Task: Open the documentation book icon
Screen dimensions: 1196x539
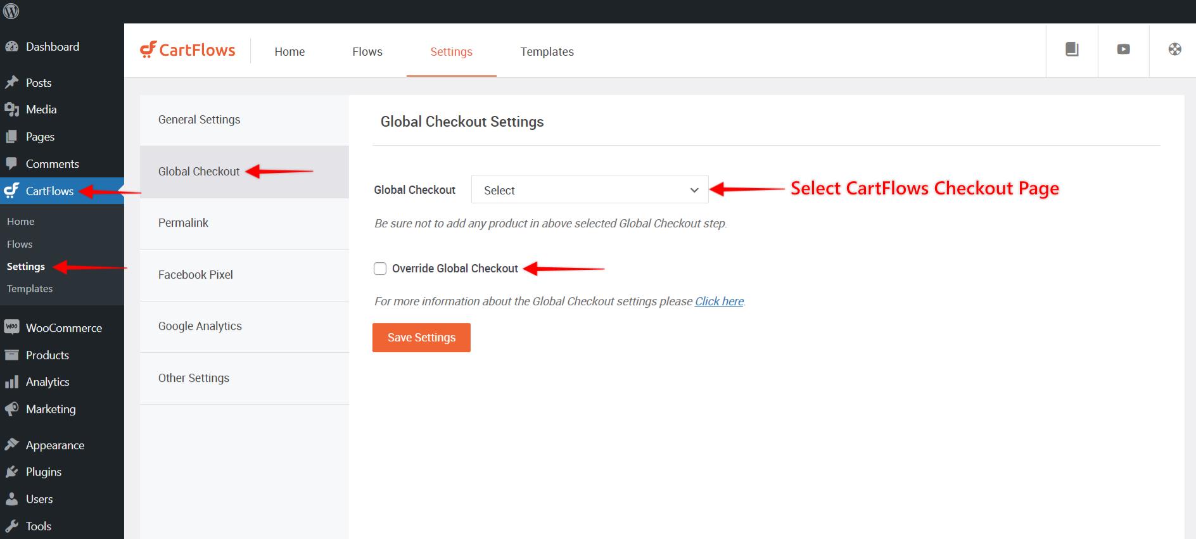Action: coord(1072,49)
